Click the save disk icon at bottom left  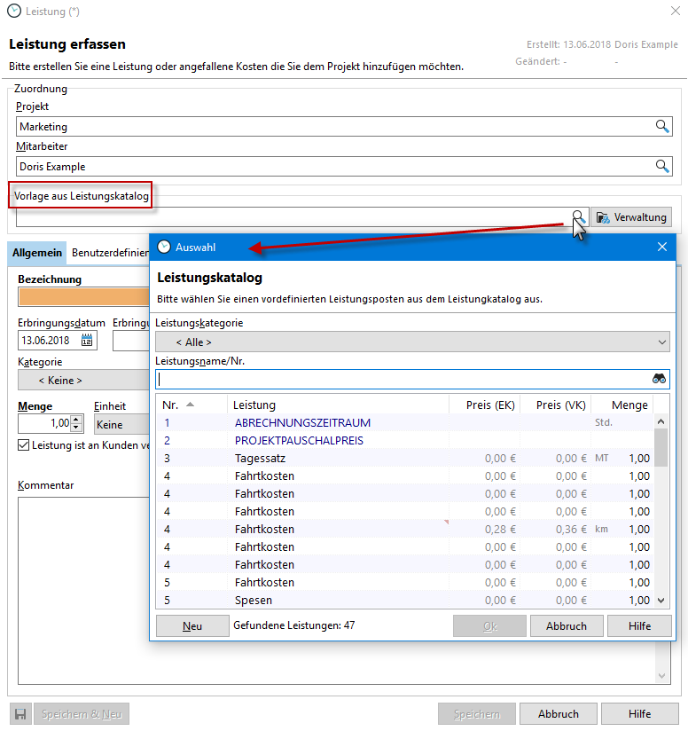coord(20,714)
